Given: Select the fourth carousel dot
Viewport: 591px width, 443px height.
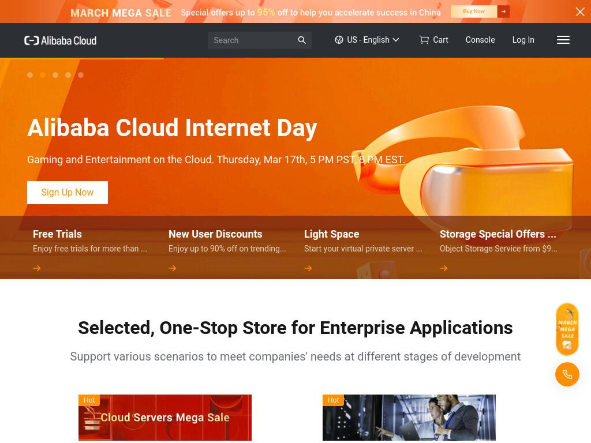Looking at the screenshot, I should coord(68,75).
